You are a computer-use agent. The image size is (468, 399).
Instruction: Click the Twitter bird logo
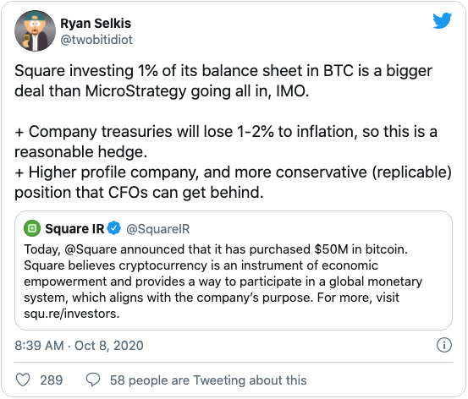(443, 20)
